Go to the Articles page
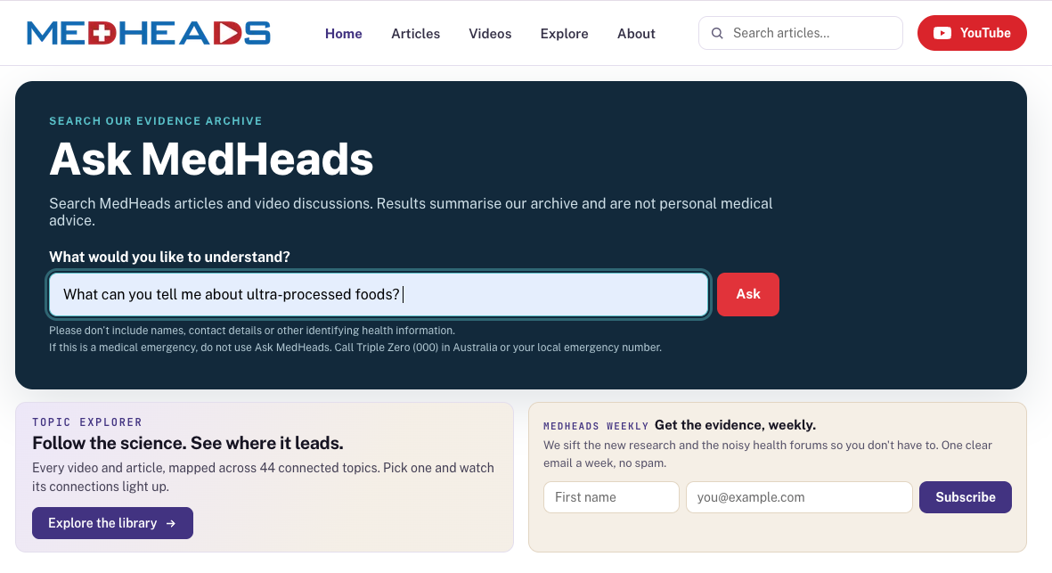This screenshot has height=573, width=1052. [x=415, y=34]
